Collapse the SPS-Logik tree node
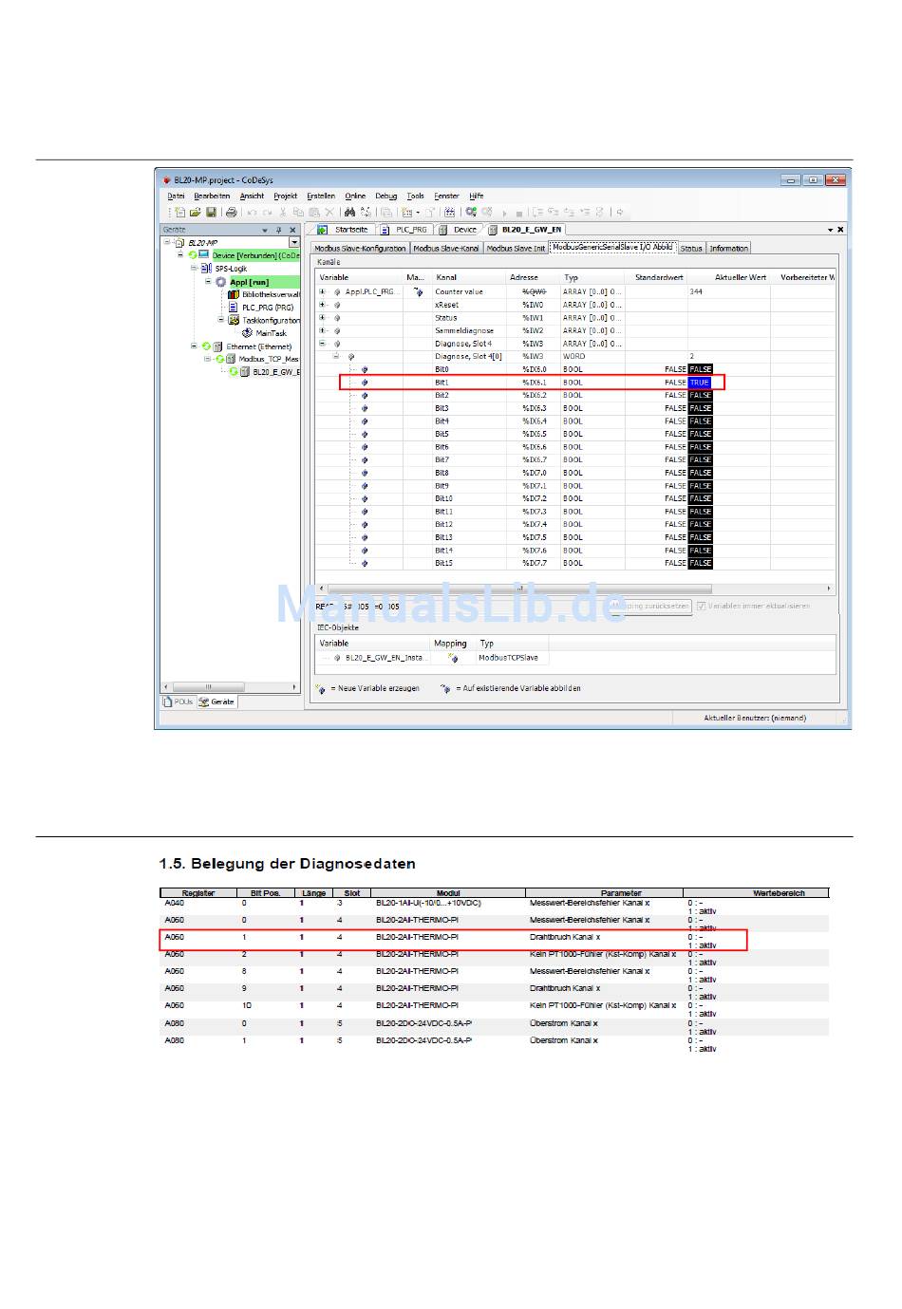This screenshot has width=902, height=1309. tap(194, 269)
